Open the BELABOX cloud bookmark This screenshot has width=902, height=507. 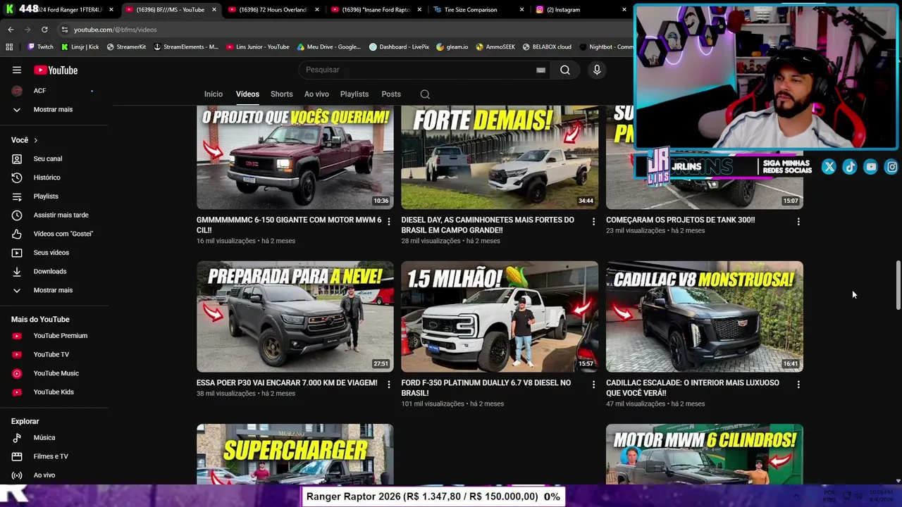click(x=547, y=47)
